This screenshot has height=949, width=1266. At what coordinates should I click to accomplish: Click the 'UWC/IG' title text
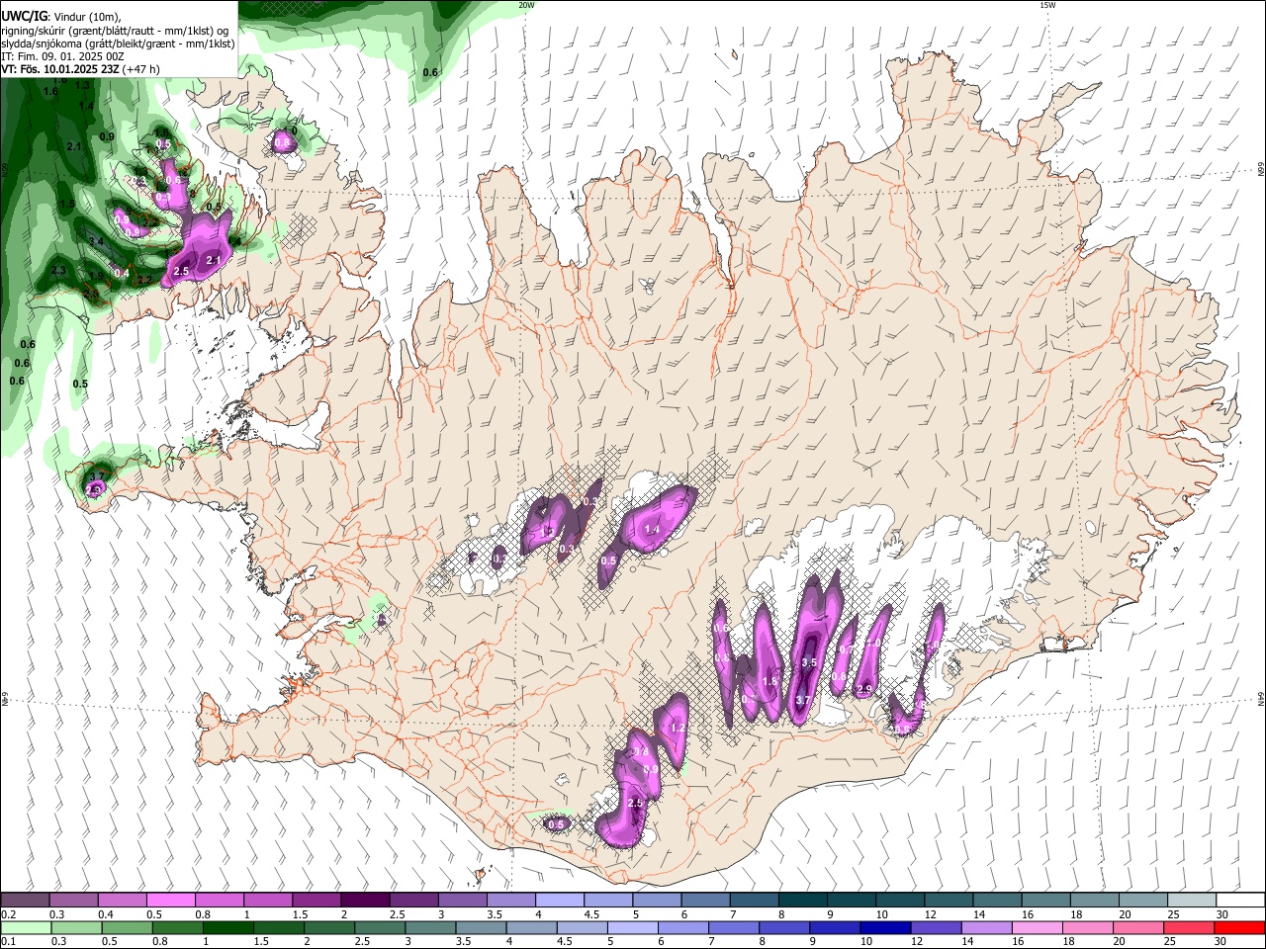[24, 15]
